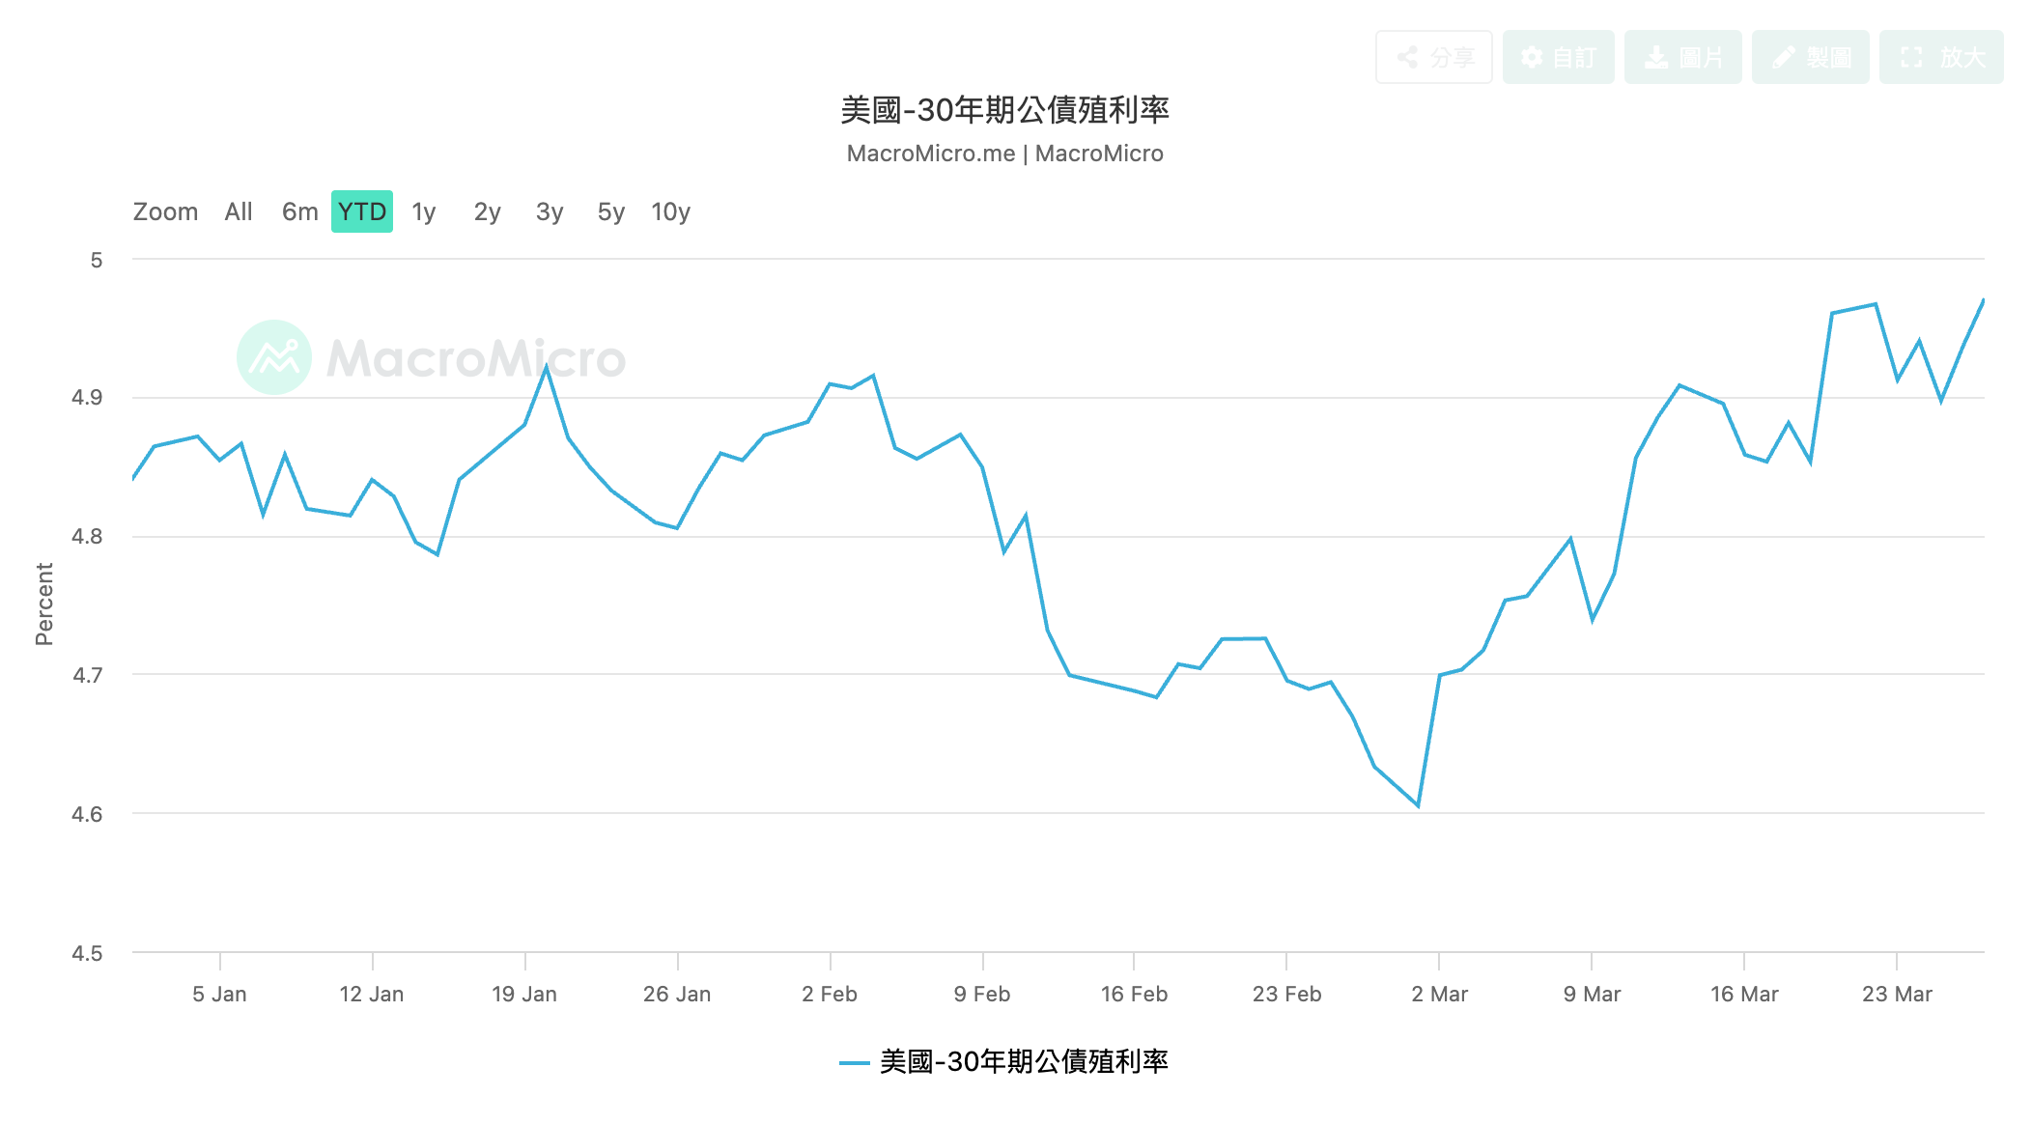Toggle series via legend line marker
This screenshot has height=1124, width=2032.
pyautogui.click(x=854, y=1063)
